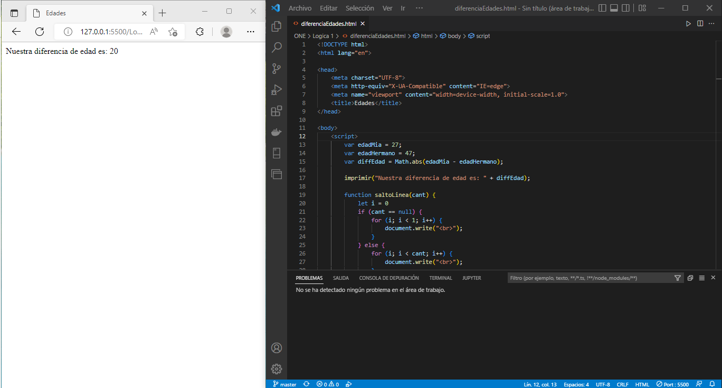
Task: Open the Manage gear menu in VS Code
Action: tap(277, 369)
